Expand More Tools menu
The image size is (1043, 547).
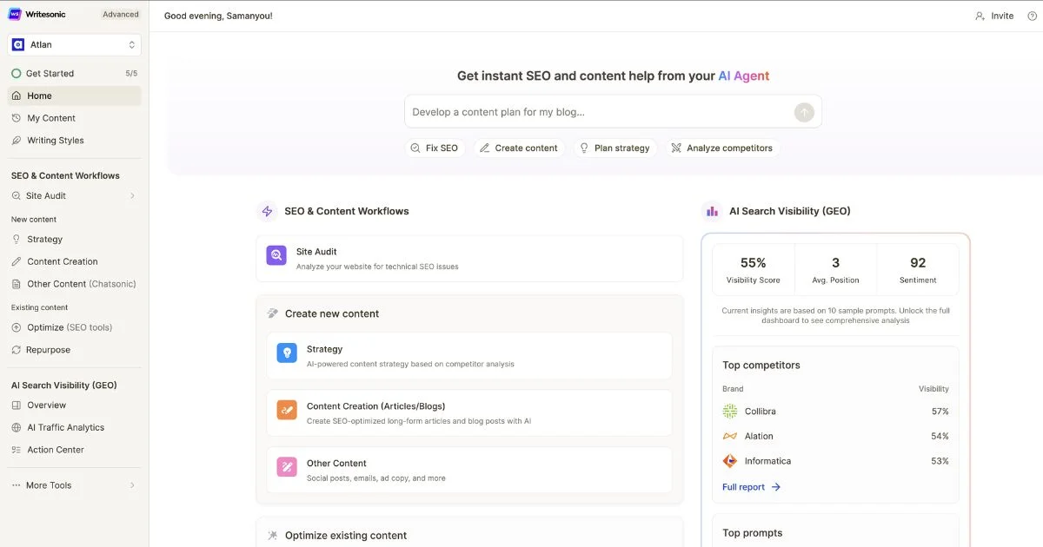(x=75, y=485)
